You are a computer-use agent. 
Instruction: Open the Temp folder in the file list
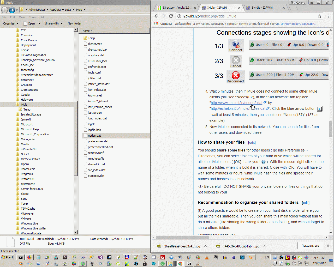[91, 38]
